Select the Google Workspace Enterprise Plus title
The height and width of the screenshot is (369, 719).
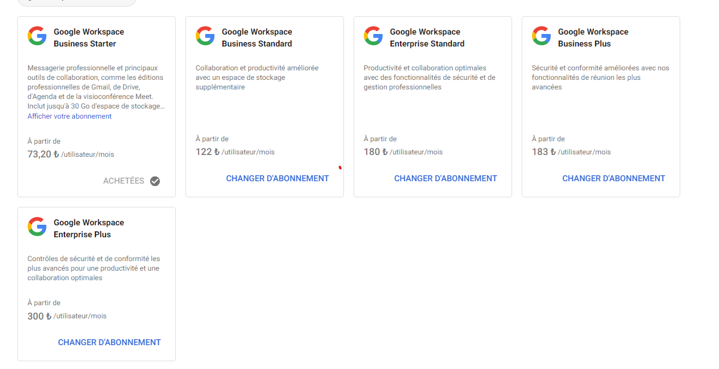(x=89, y=228)
